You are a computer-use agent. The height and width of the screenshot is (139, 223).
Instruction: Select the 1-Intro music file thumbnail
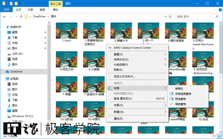pos(67,31)
